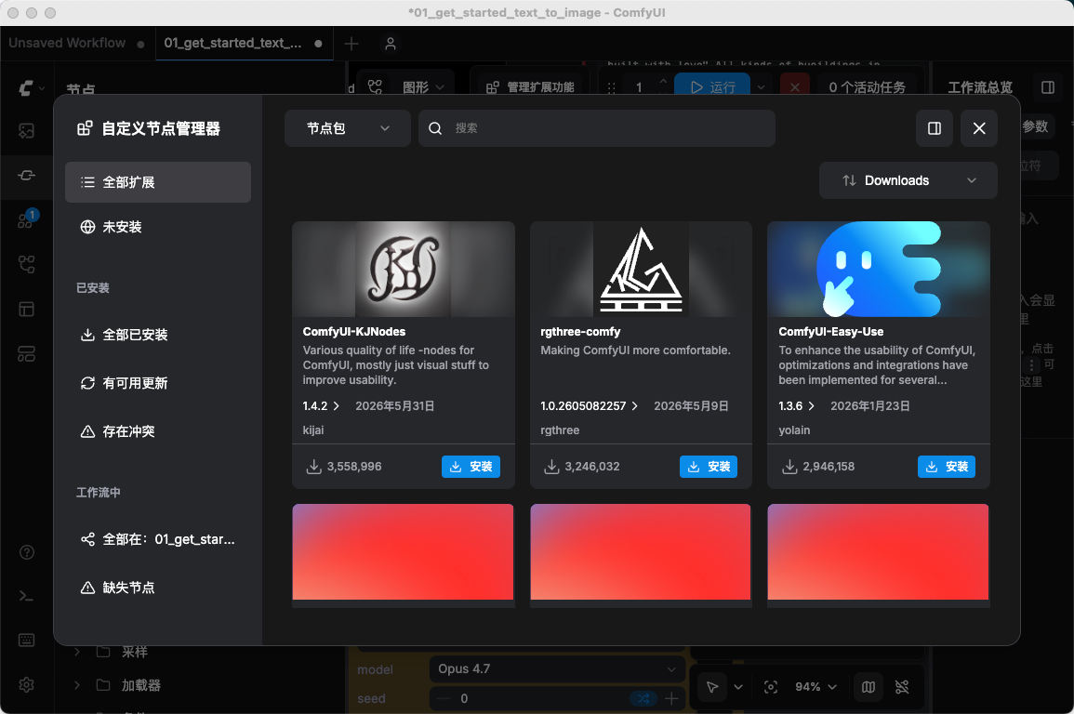
Task: Select 全部扩展 in manager sidebar
Action: tap(158, 182)
